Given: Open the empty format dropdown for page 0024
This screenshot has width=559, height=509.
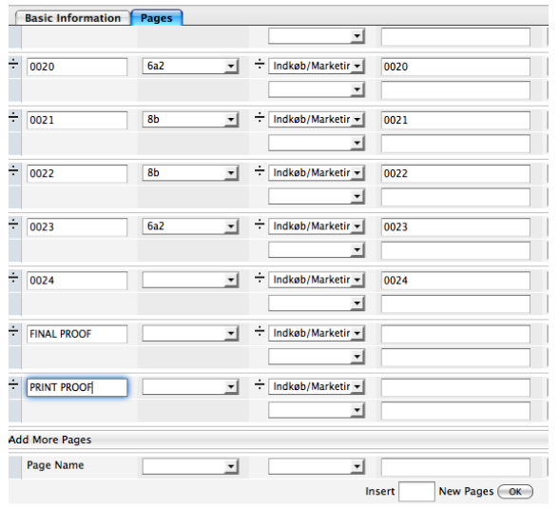Looking at the screenshot, I should (190, 280).
